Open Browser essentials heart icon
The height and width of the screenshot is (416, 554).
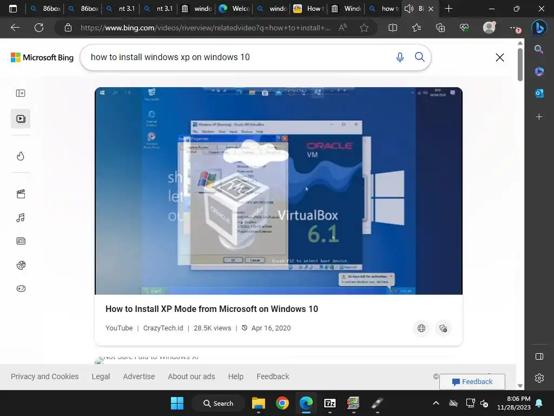tap(464, 28)
